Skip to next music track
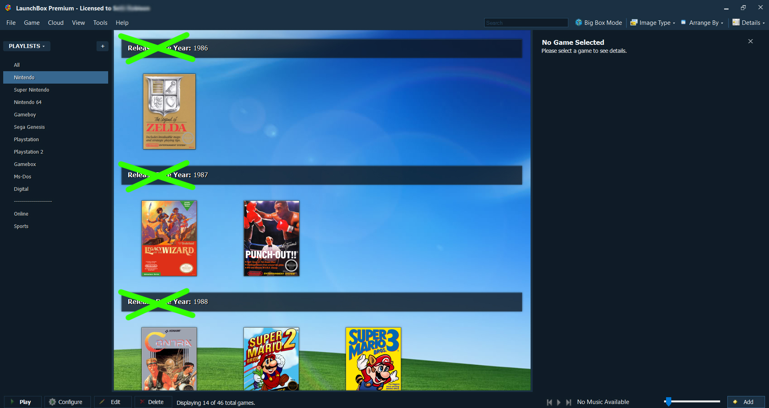Viewport: 769px width, 408px height. click(569, 402)
